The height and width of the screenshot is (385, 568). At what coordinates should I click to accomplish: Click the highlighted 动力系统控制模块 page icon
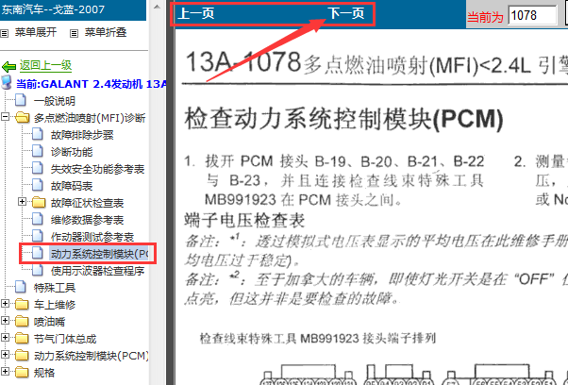pyautogui.click(x=38, y=253)
